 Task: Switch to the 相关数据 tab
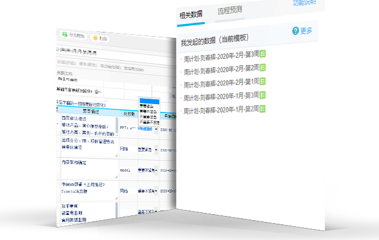(191, 15)
